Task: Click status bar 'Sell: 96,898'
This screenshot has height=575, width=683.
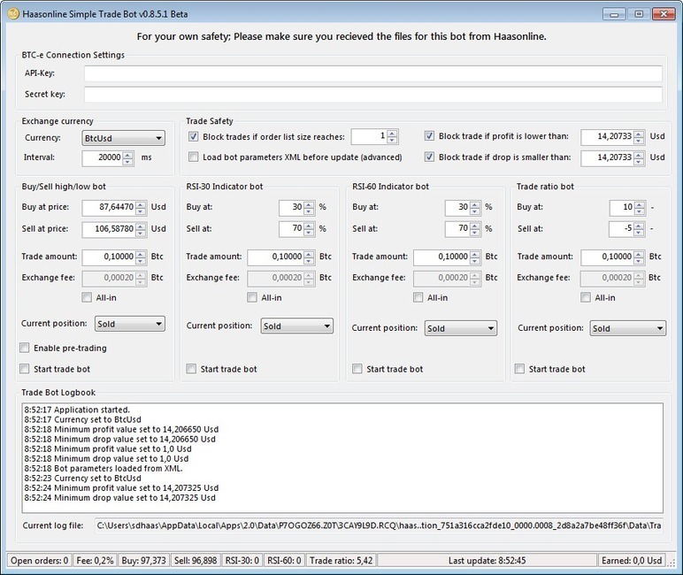Action: pyautogui.click(x=196, y=561)
